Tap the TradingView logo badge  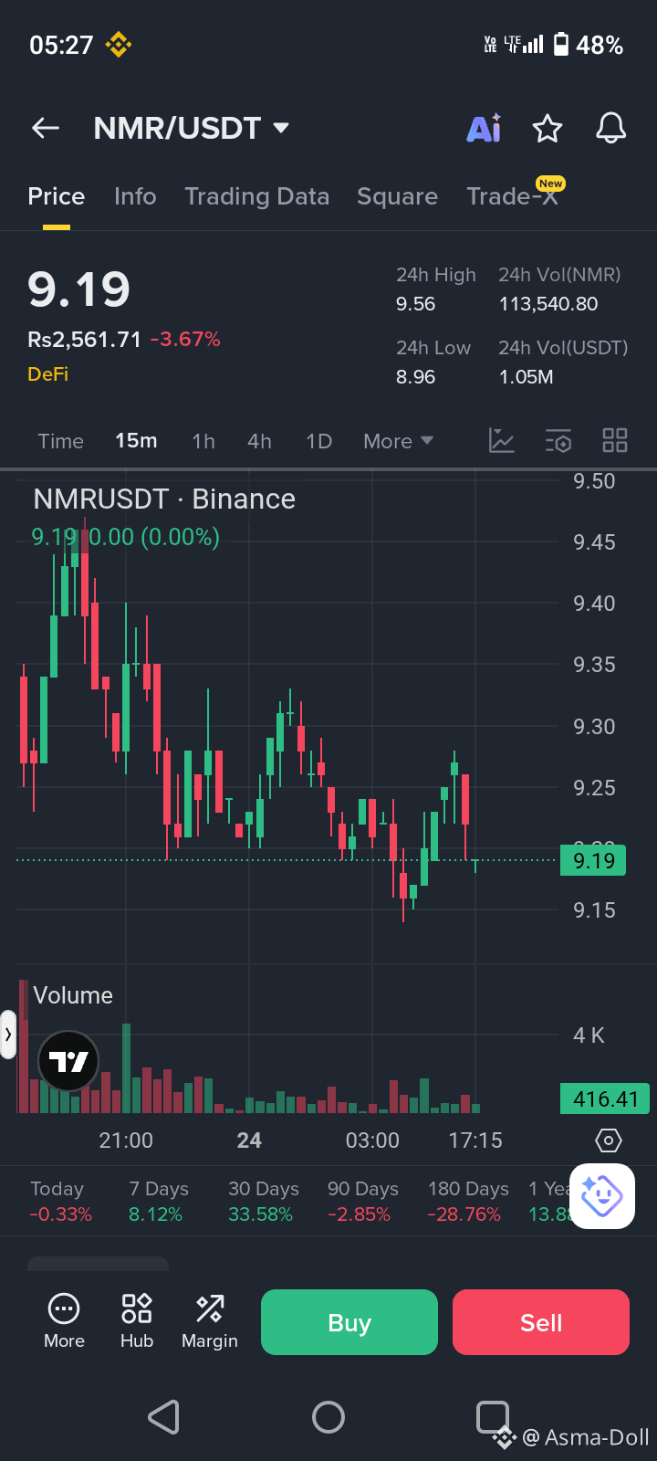pyautogui.click(x=68, y=1061)
